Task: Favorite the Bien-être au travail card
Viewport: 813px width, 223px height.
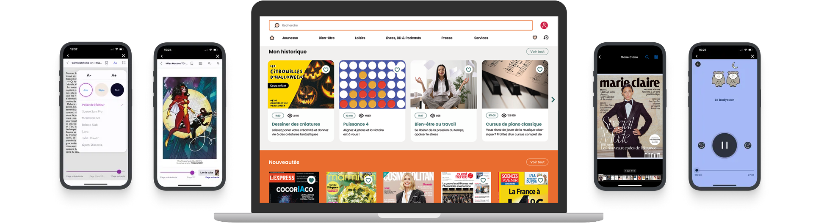Action: pos(468,69)
